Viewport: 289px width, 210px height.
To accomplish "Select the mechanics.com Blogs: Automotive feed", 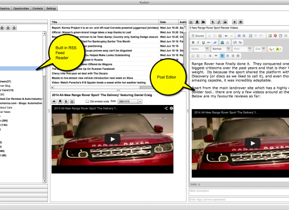I will coord(21,103).
